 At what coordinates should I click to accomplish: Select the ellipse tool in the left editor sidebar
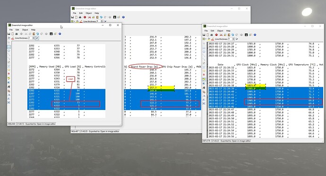pos(9,50)
